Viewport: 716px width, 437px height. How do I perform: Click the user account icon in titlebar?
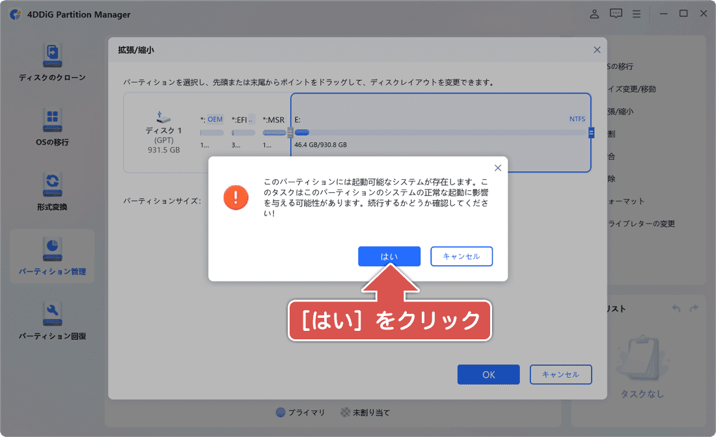click(x=594, y=13)
